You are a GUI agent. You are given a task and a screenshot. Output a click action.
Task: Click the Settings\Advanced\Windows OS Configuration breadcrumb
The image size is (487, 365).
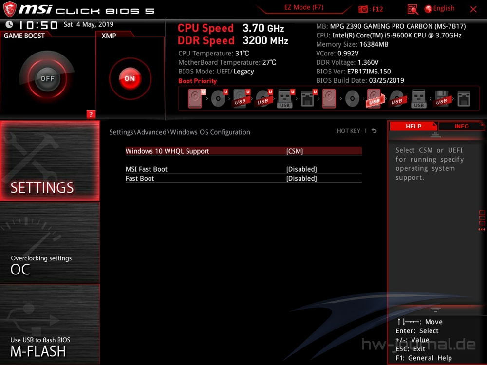coord(180,132)
